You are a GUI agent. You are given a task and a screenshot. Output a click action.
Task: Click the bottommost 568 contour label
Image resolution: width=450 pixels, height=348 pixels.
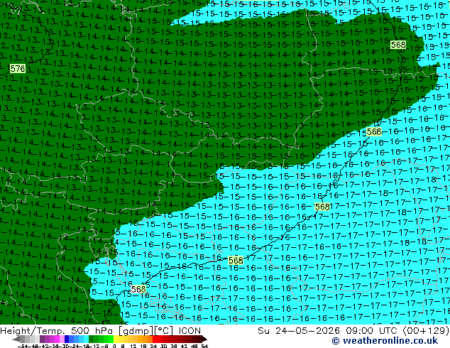point(138,289)
